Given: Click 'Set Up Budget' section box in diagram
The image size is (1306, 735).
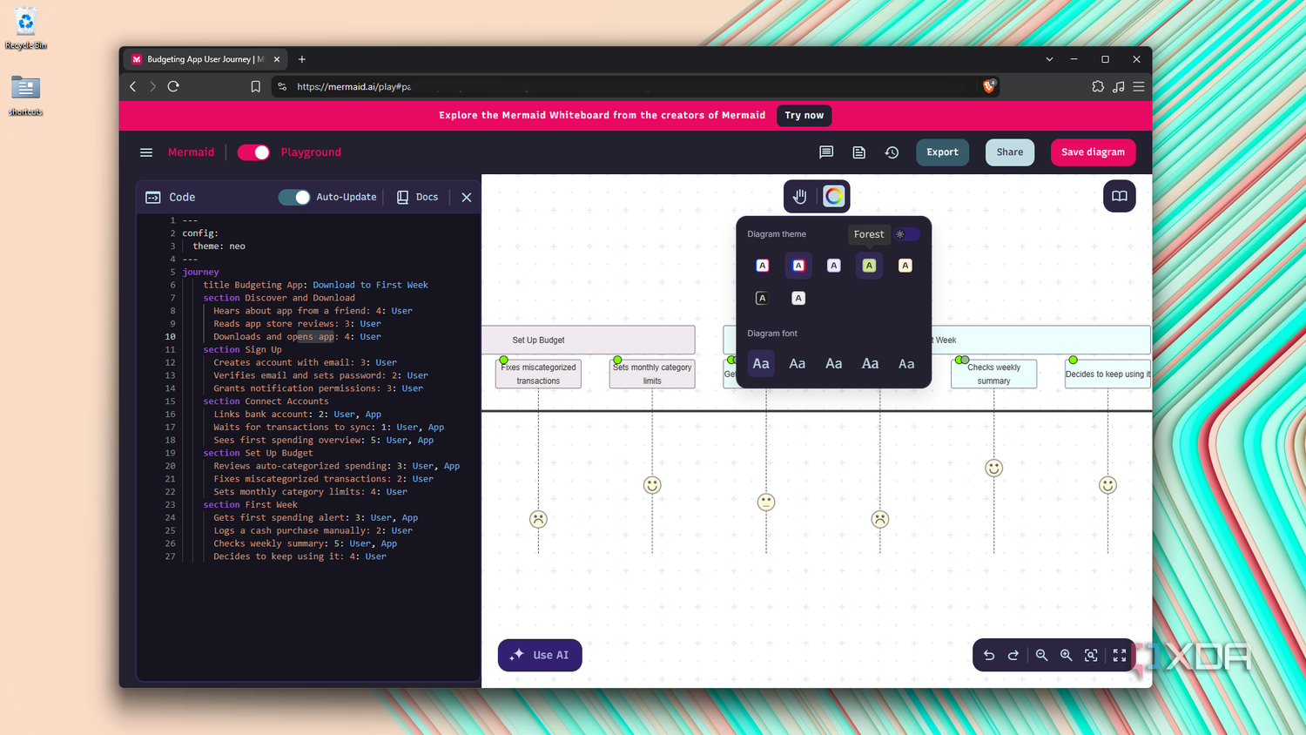Looking at the screenshot, I should click(x=589, y=340).
